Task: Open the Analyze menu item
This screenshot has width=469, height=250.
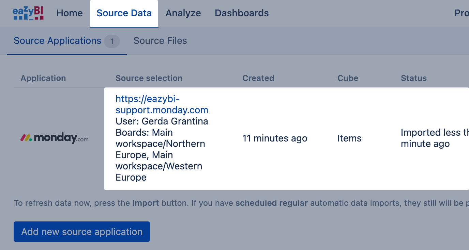Action: 183,13
